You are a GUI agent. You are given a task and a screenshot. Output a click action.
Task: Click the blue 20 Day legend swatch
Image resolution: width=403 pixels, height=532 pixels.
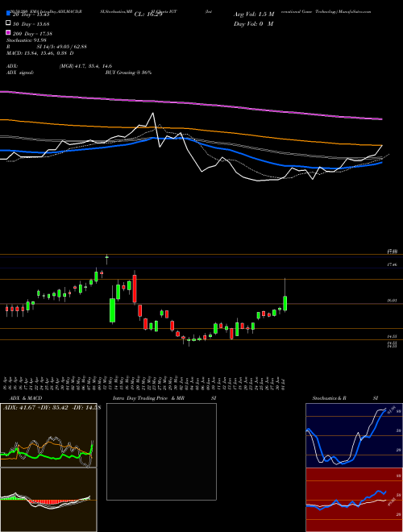(9, 14)
